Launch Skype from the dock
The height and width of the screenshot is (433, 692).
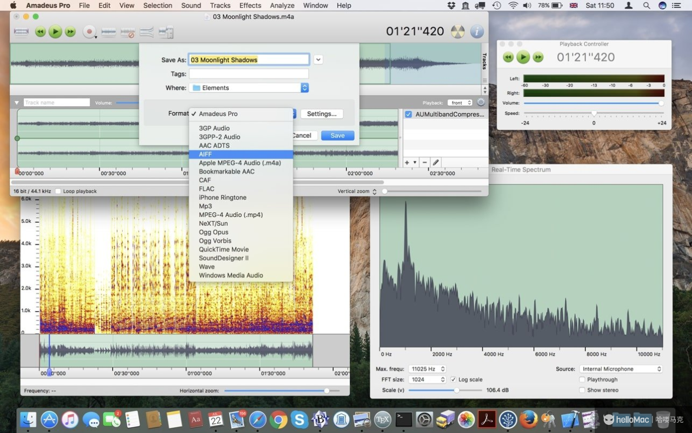300,419
